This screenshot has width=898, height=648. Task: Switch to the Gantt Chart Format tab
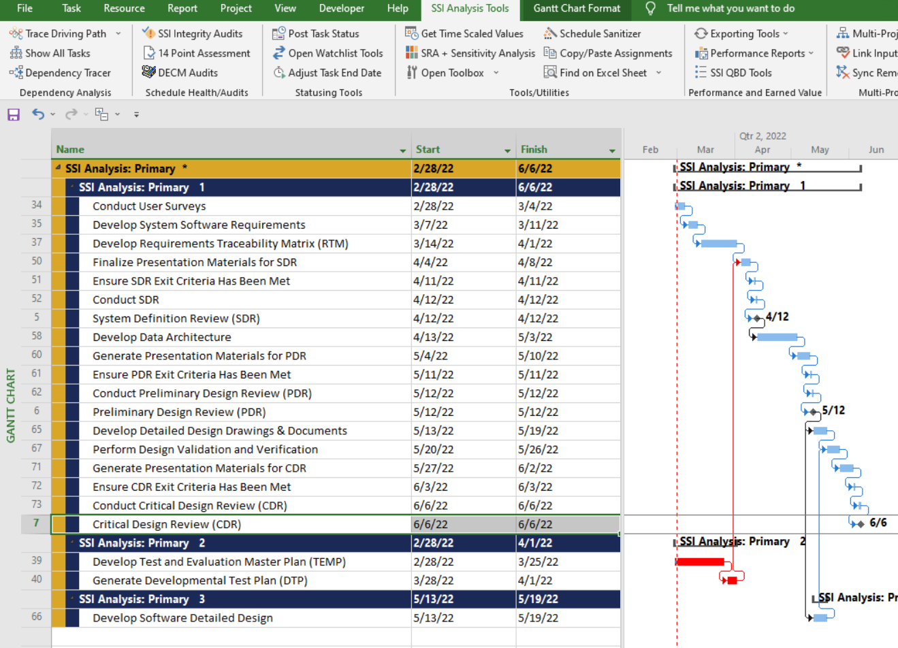tap(577, 9)
